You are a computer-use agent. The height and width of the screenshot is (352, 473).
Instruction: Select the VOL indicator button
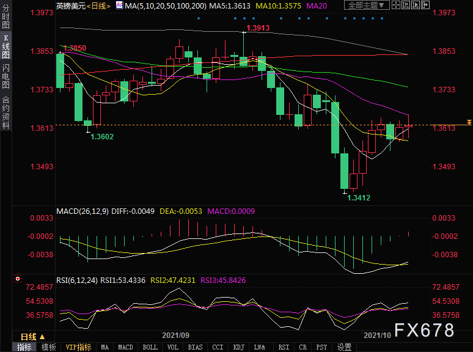(x=172, y=347)
